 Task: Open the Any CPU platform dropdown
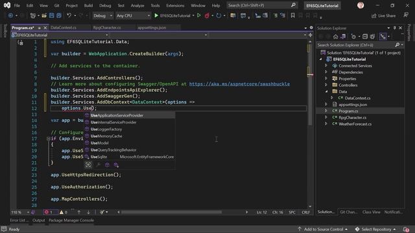tap(133, 16)
